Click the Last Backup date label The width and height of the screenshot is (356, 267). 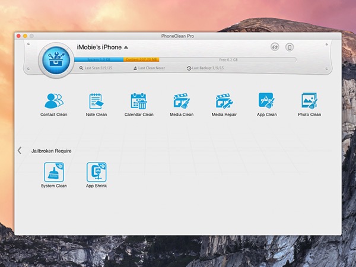tap(205, 68)
